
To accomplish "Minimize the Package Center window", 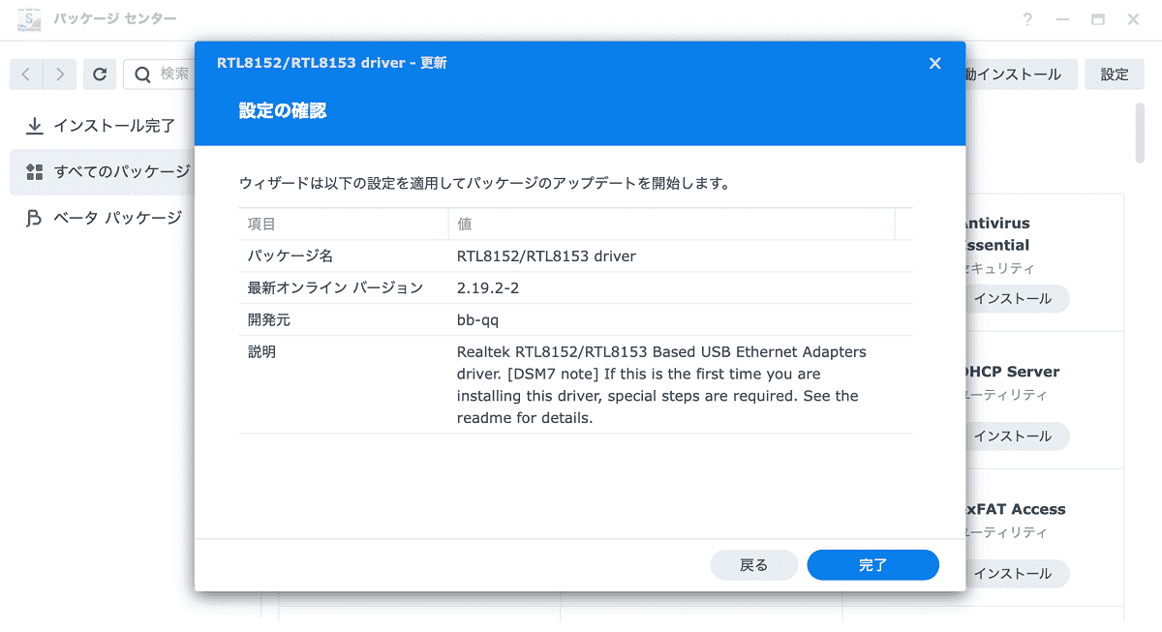I will (x=1063, y=19).
